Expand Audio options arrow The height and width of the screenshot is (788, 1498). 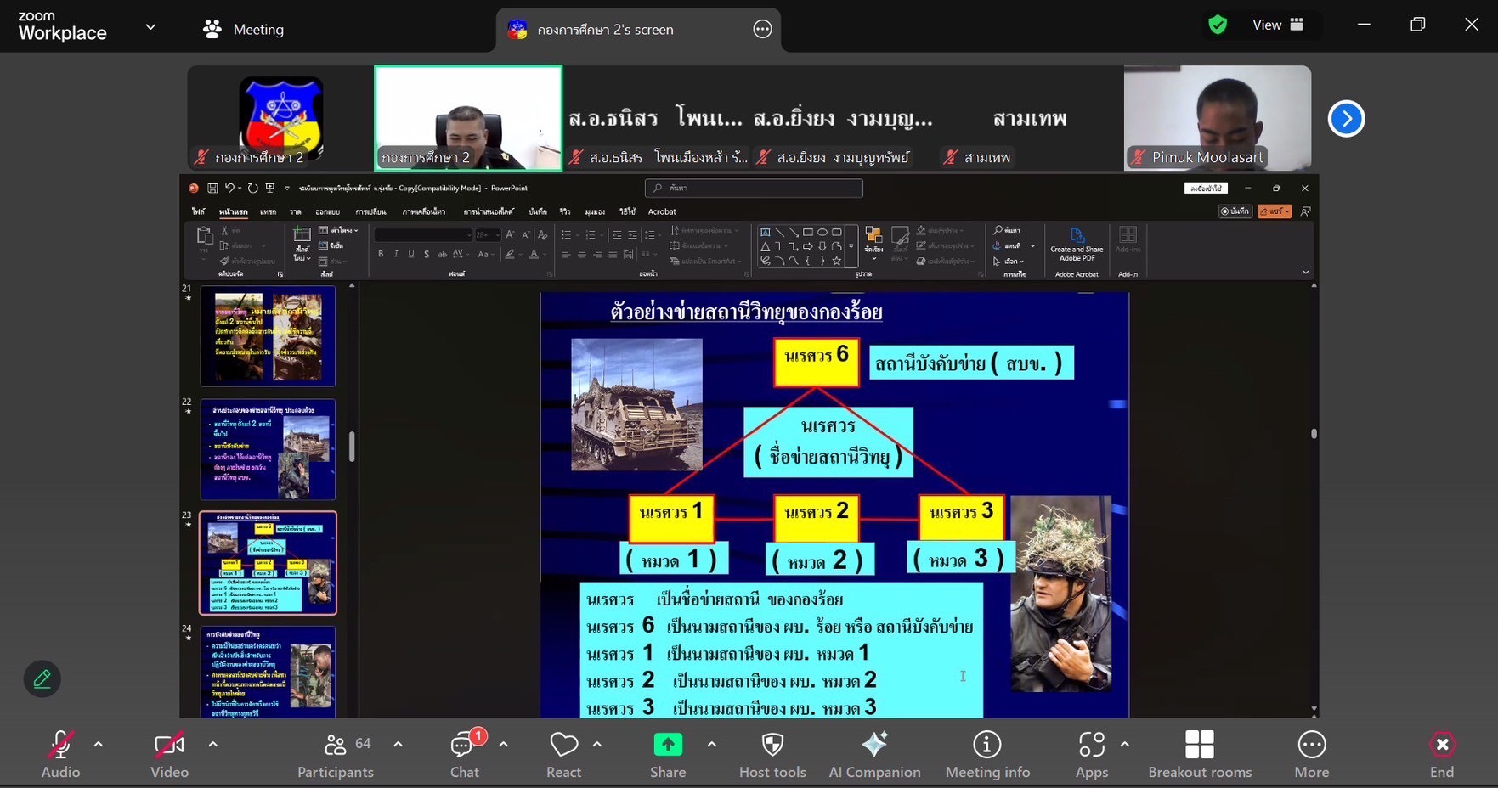(99, 745)
